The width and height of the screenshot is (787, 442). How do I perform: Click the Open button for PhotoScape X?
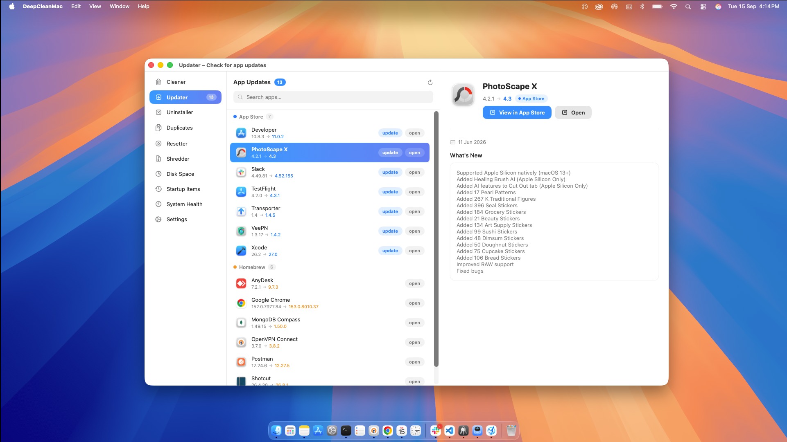point(573,112)
